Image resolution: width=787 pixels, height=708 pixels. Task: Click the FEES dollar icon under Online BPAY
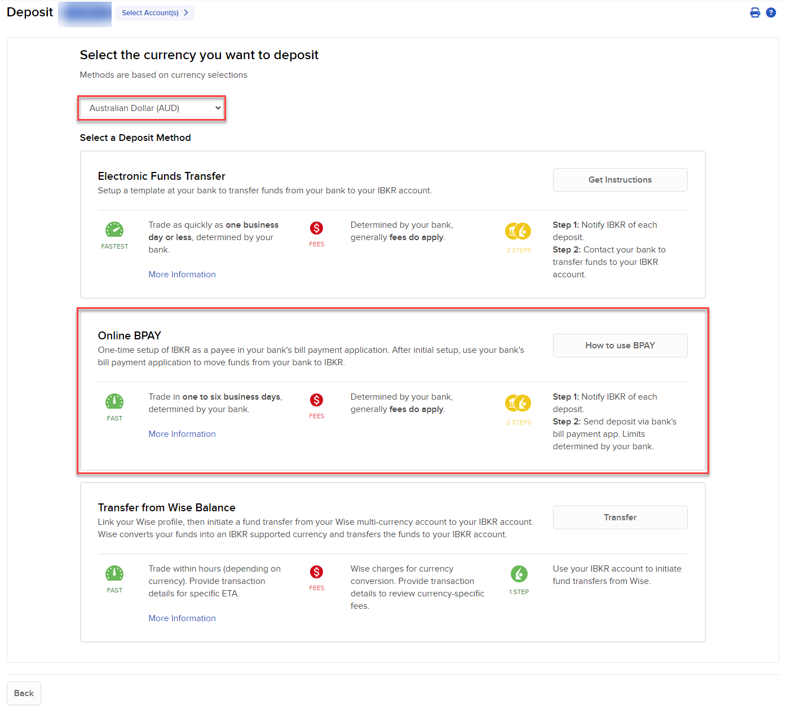coord(316,401)
